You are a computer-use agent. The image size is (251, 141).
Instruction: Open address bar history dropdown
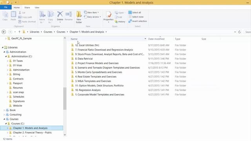(235, 32)
